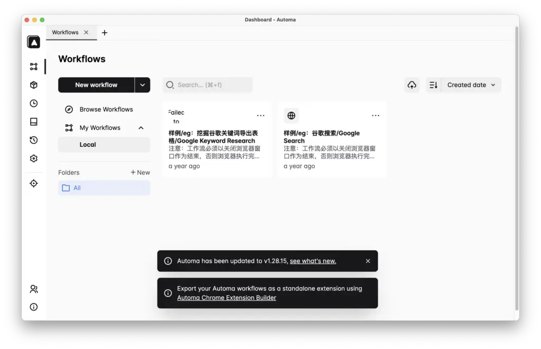Open the Storage icon in sidebar

[33, 121]
